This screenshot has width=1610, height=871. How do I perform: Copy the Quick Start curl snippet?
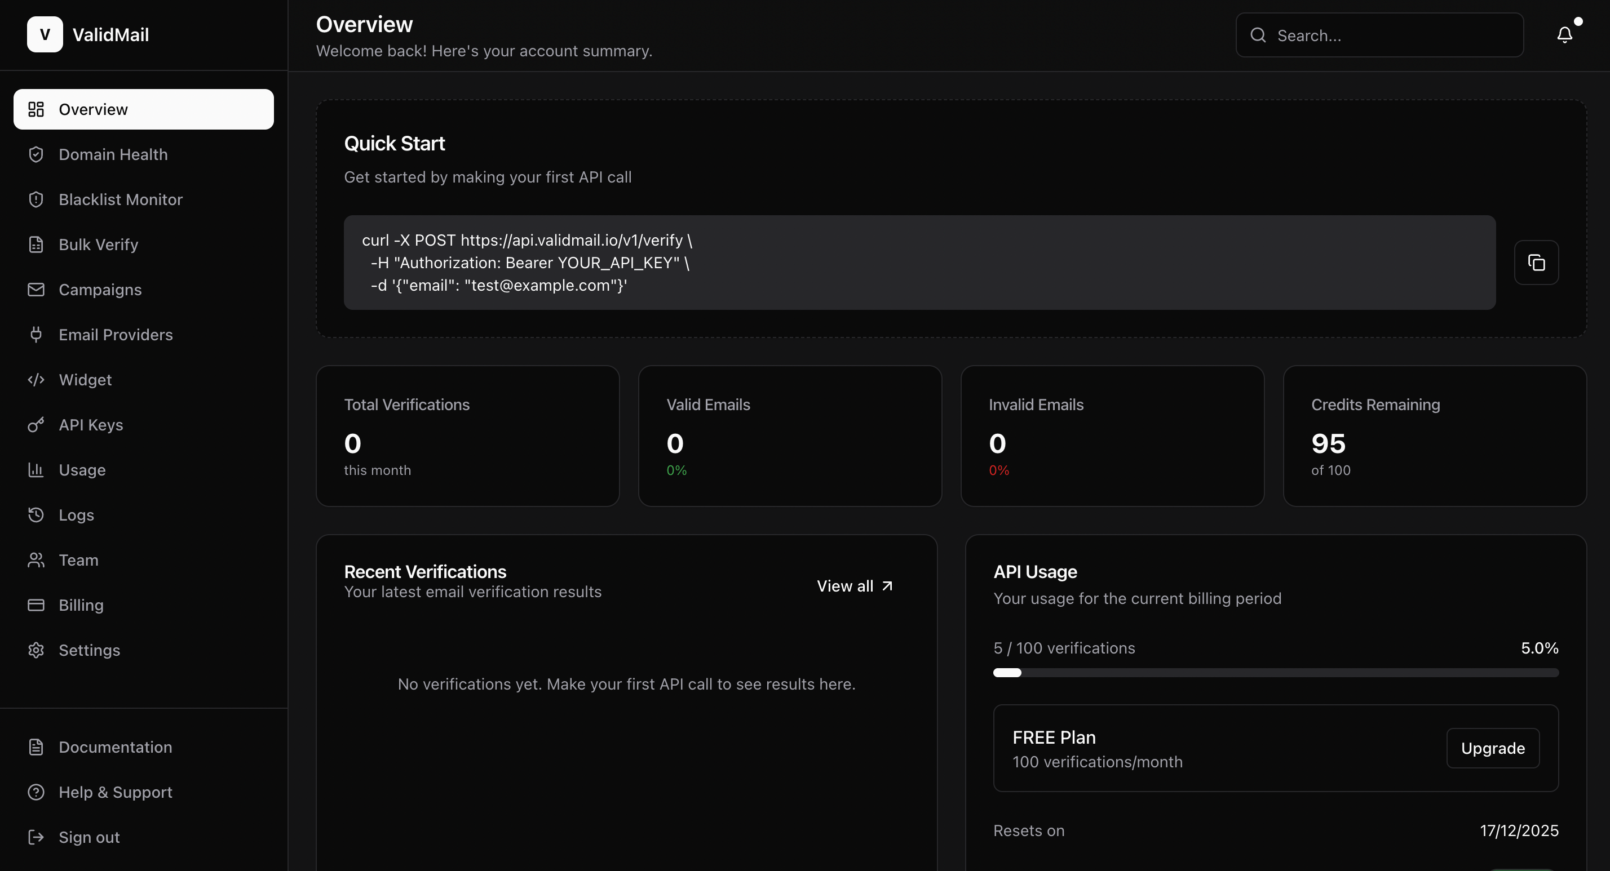(1536, 263)
